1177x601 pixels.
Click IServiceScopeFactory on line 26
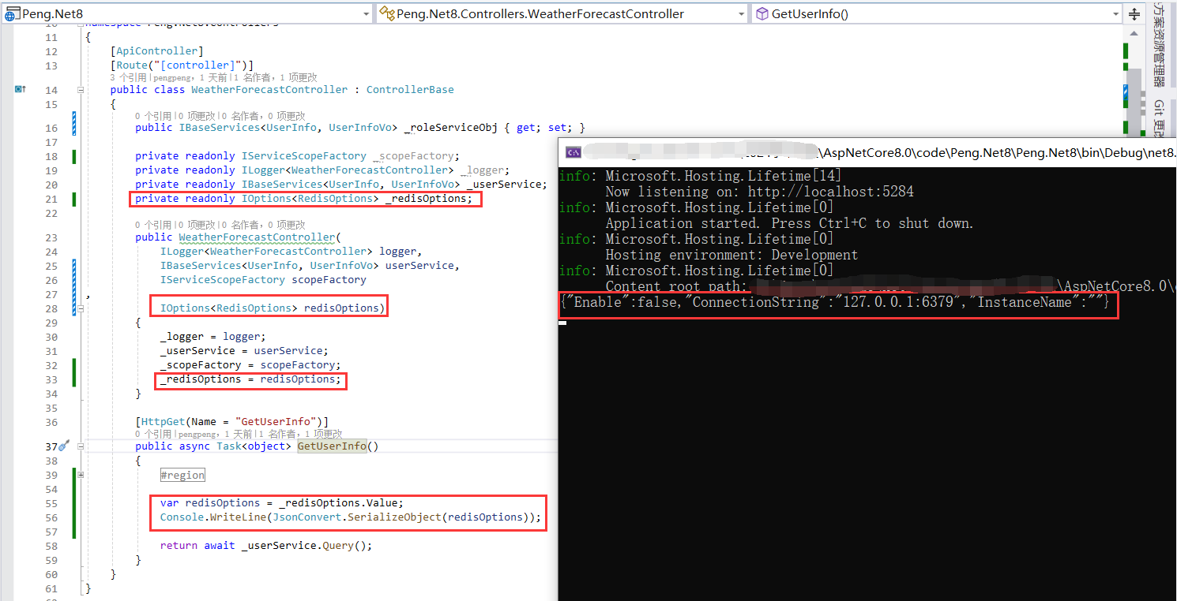click(223, 280)
